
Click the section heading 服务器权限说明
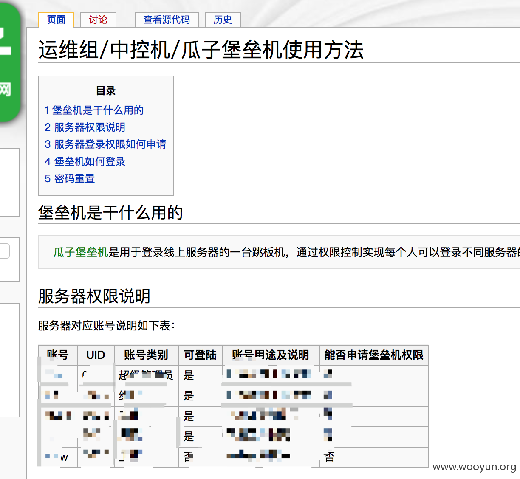tap(94, 296)
